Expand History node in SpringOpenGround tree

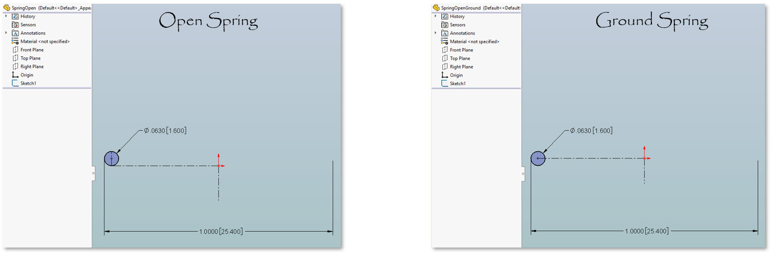click(x=435, y=16)
